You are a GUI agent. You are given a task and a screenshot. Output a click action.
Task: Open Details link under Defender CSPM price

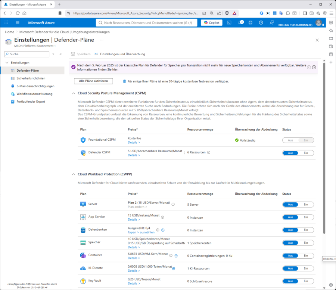tap(134, 155)
